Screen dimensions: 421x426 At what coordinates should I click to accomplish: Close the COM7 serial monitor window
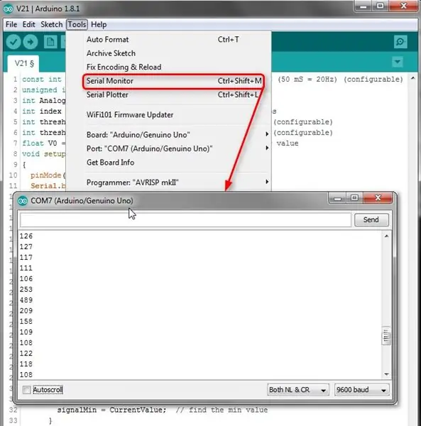pos(378,198)
